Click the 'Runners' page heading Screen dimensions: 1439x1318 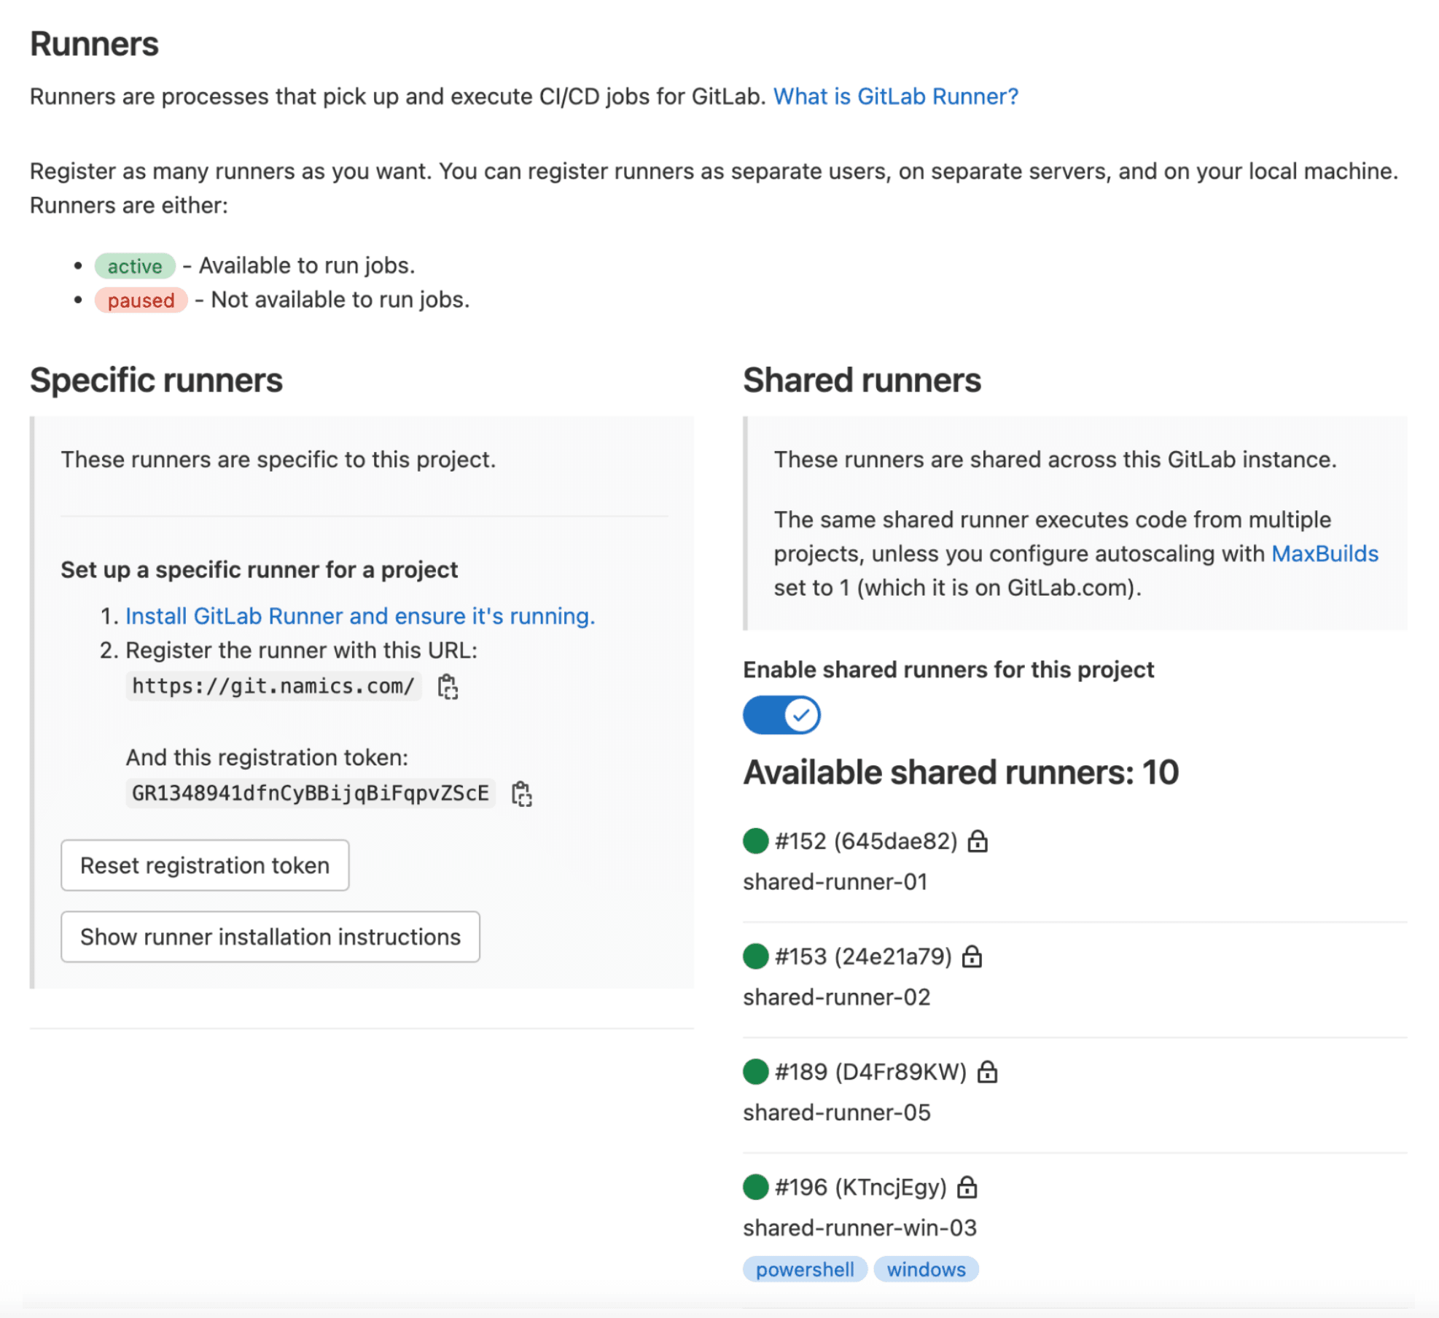point(94,44)
